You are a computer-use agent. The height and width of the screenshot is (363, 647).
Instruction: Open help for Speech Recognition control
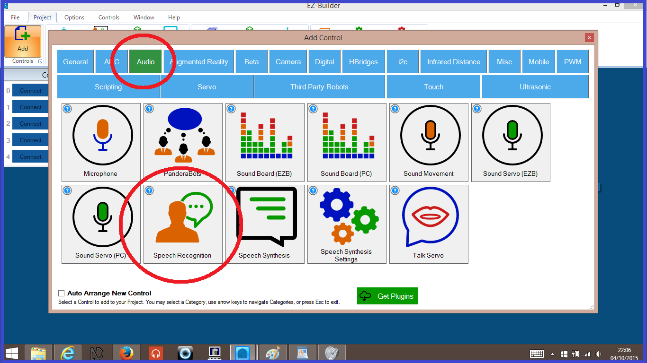(149, 190)
